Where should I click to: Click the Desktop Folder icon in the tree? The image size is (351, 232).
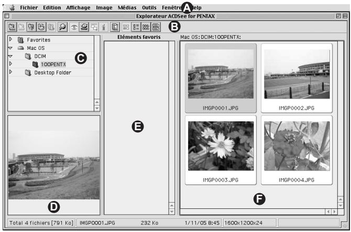(28, 72)
